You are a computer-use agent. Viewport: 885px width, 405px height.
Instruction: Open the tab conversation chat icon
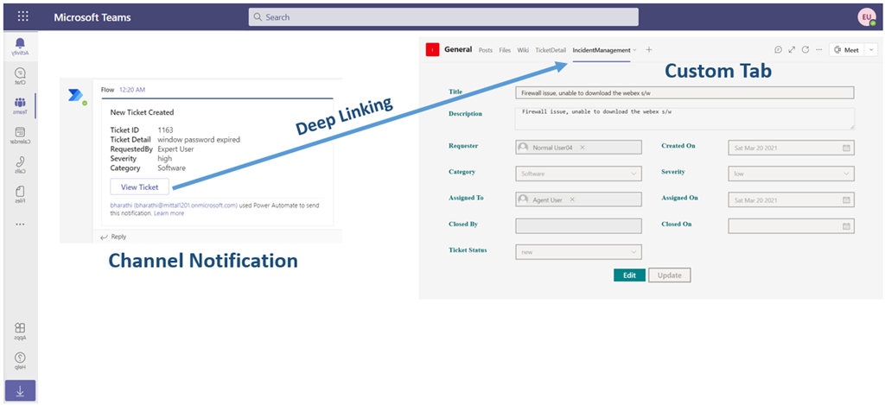tap(779, 49)
